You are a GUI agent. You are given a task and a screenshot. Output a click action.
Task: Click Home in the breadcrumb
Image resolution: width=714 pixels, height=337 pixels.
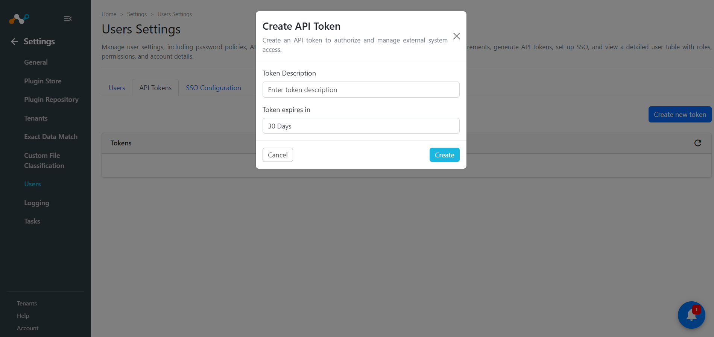coord(109,14)
